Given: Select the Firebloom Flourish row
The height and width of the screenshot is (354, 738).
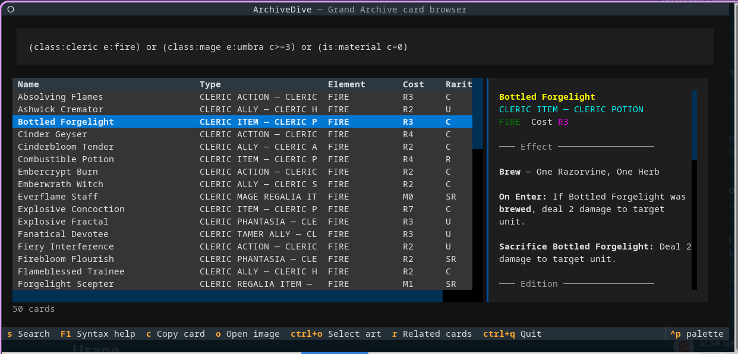Looking at the screenshot, I should point(242,259).
